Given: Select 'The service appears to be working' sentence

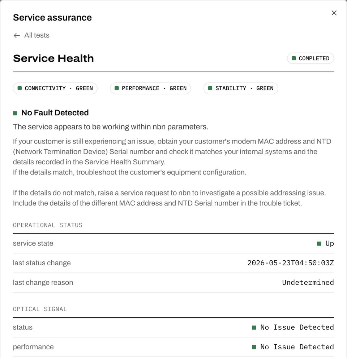Looking at the screenshot, I should (x=111, y=127).
